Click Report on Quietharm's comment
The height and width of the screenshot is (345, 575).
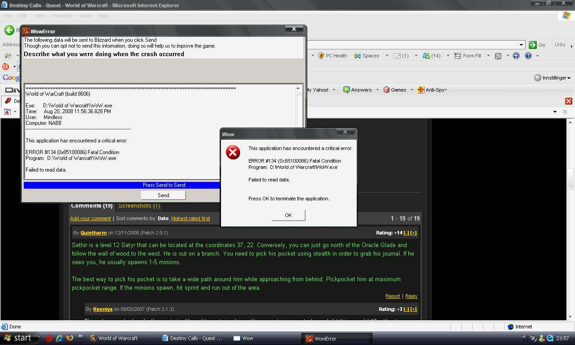point(393,296)
